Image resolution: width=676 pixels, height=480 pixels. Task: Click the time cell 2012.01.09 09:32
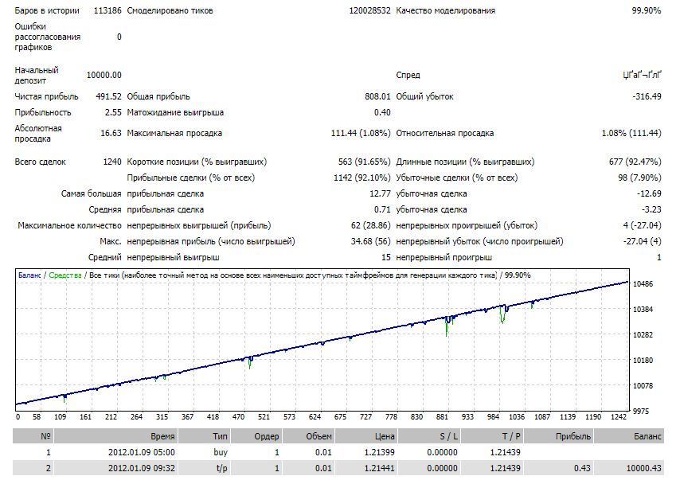pyautogui.click(x=142, y=468)
